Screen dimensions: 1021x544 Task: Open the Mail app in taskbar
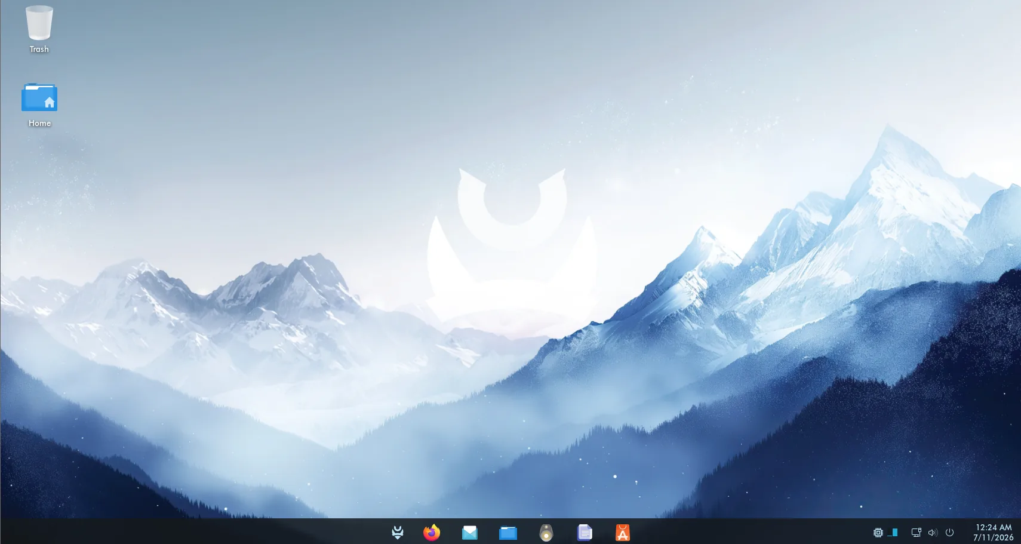(x=470, y=532)
